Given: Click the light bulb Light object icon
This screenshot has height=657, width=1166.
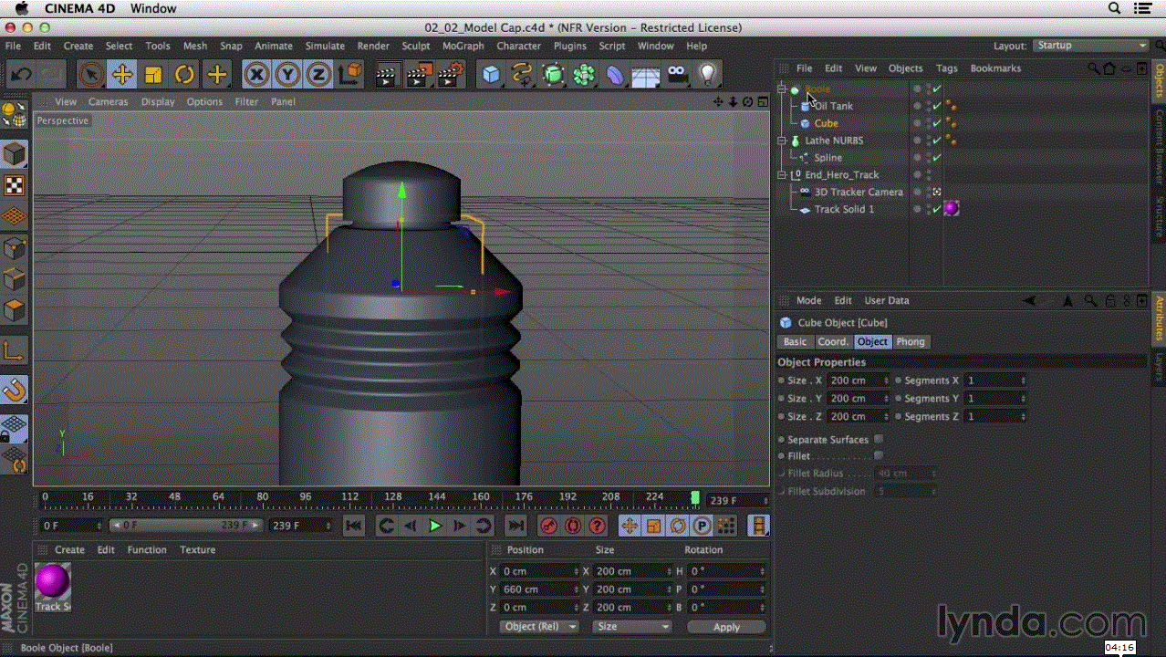Looking at the screenshot, I should [707, 75].
